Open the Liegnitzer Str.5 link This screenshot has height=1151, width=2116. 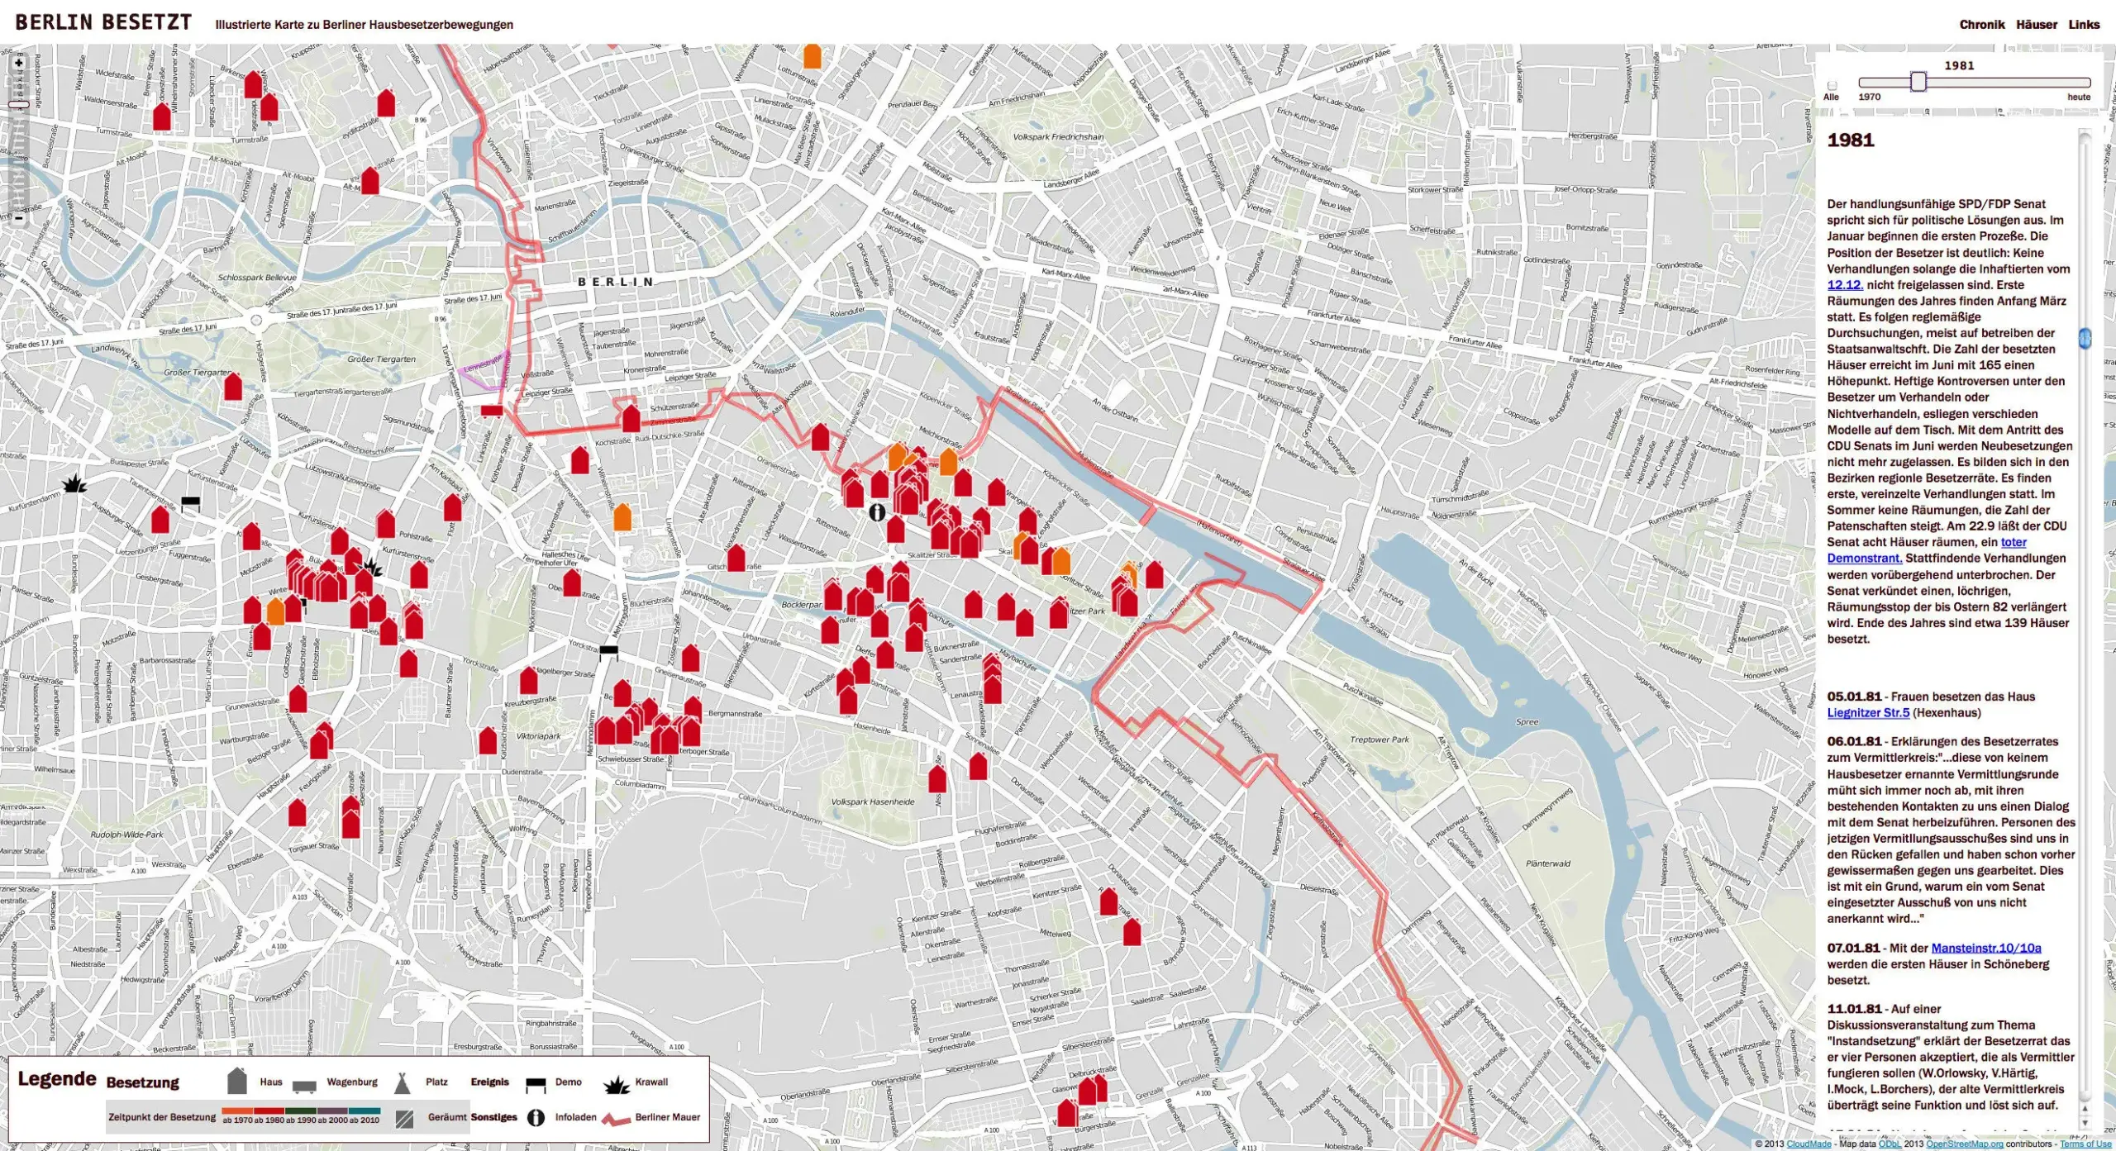click(x=1868, y=713)
